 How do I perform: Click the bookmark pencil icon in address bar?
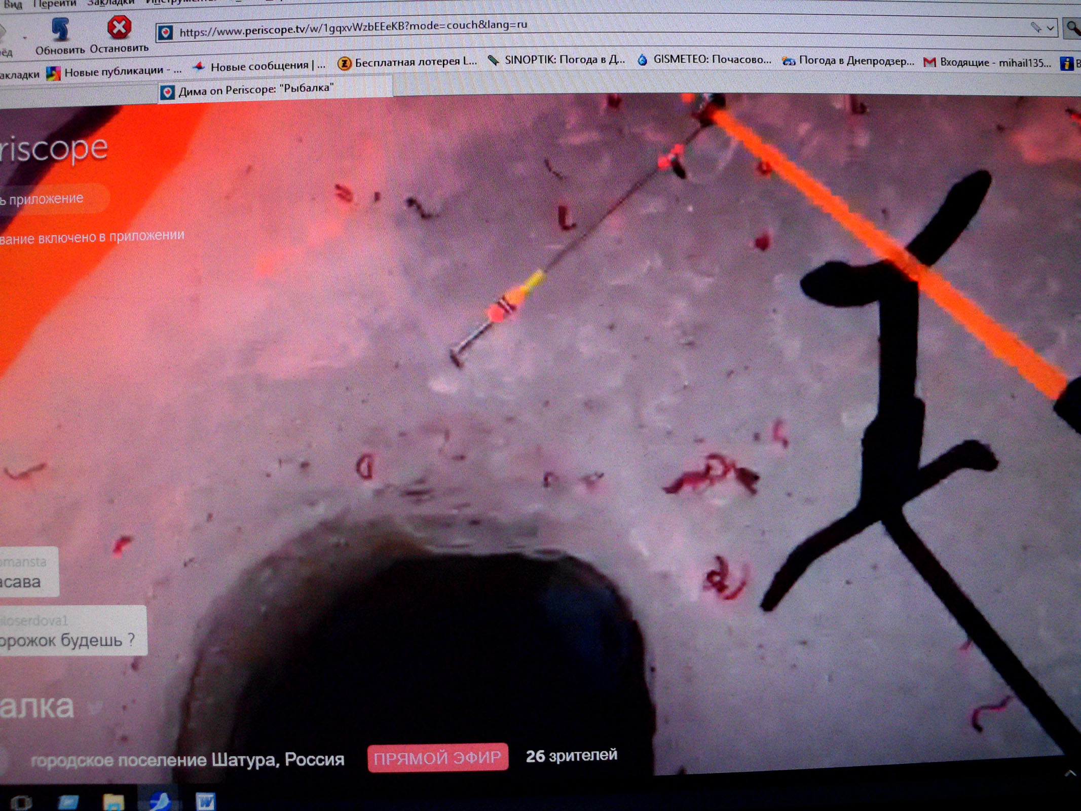tap(1035, 27)
